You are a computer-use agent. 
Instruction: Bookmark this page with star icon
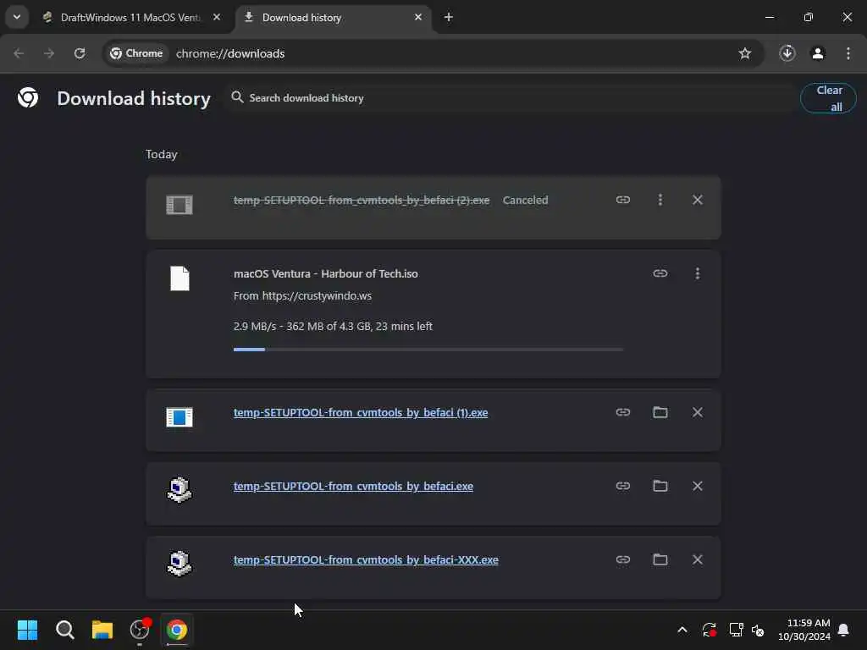pos(745,53)
